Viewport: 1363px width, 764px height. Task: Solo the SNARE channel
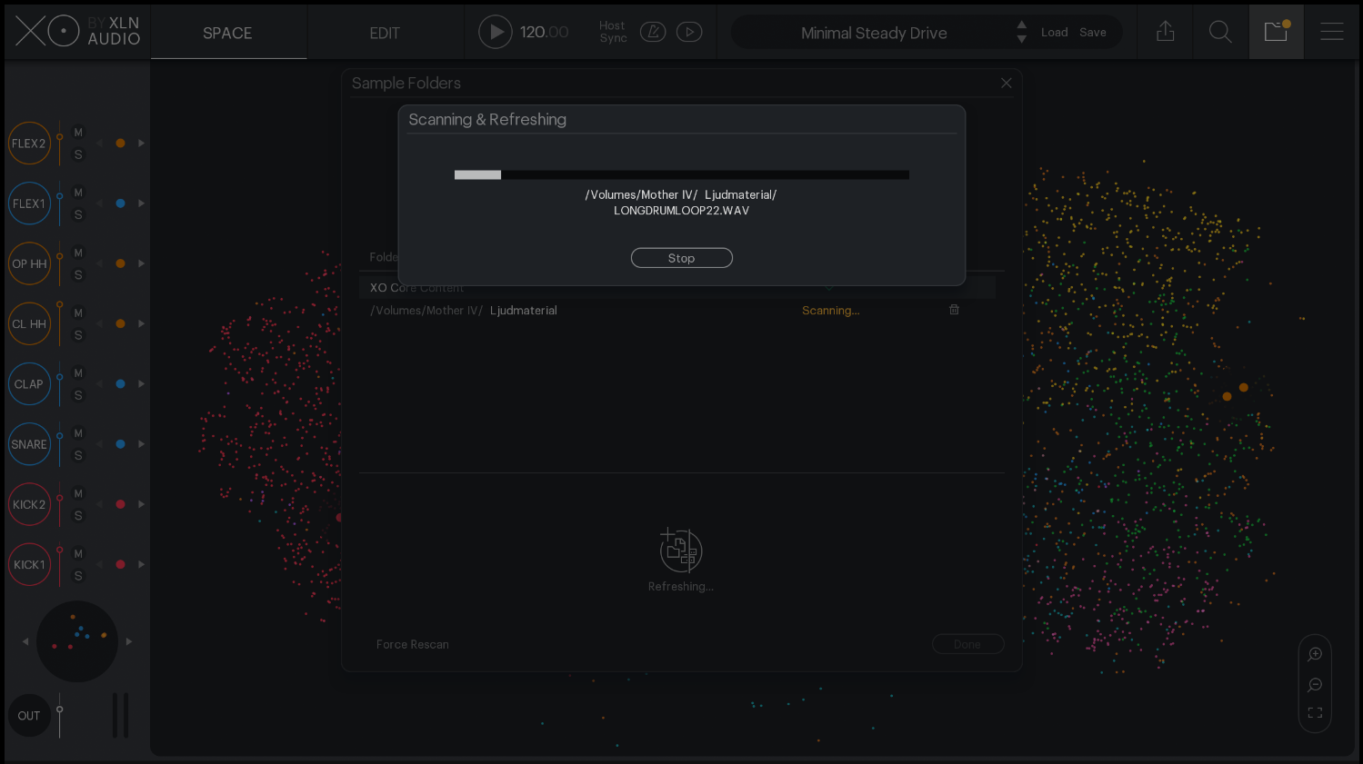pos(78,456)
